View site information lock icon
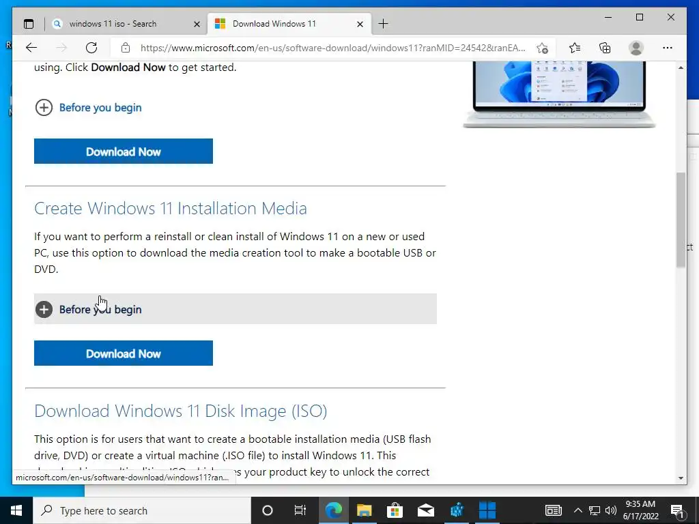This screenshot has width=699, height=524. tap(126, 48)
